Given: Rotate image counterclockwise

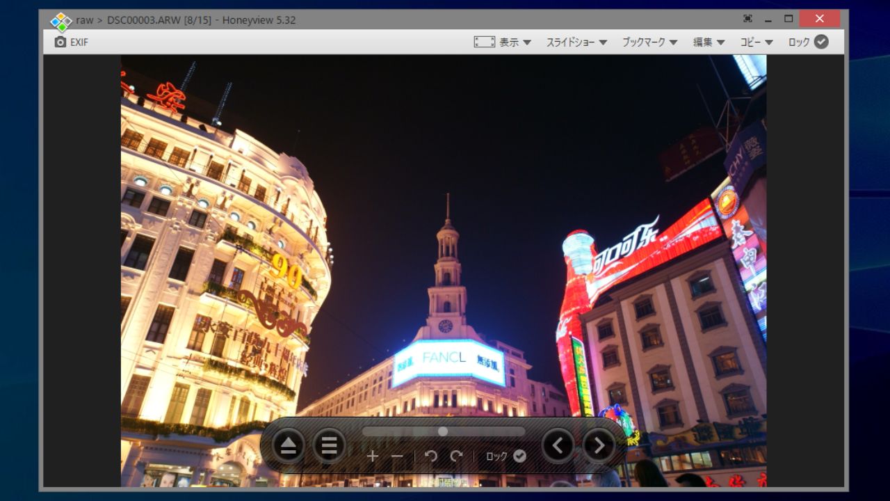Looking at the screenshot, I should (x=431, y=456).
